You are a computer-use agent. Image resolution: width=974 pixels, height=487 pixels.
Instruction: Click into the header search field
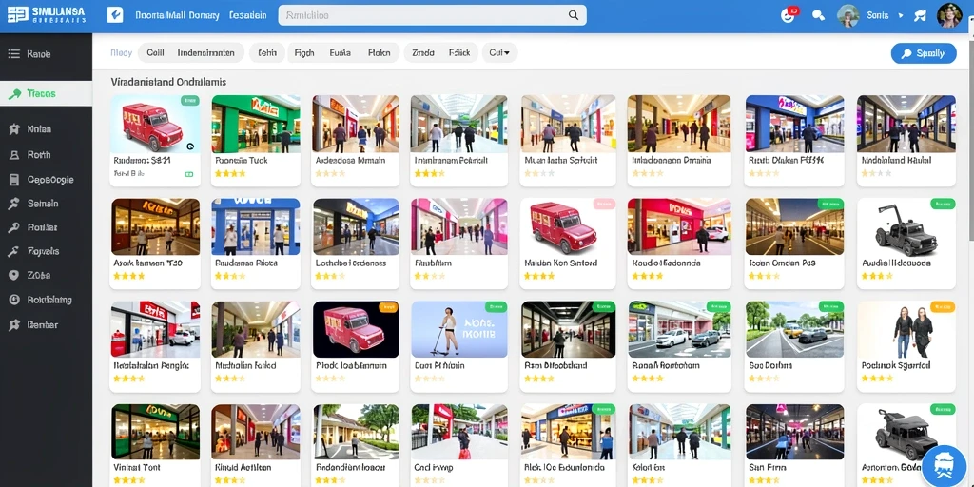[433, 15]
